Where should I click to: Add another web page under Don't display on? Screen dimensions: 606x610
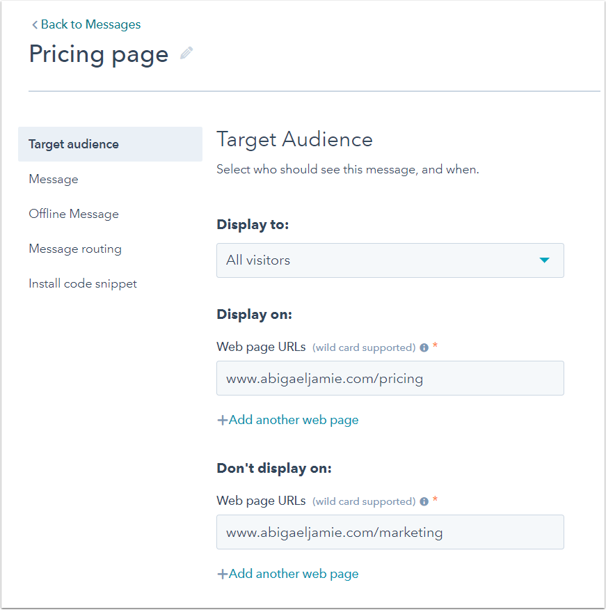pyautogui.click(x=294, y=574)
